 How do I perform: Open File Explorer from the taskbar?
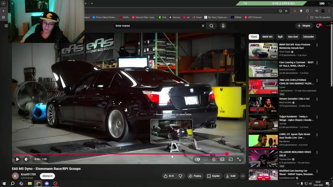pos(30,184)
